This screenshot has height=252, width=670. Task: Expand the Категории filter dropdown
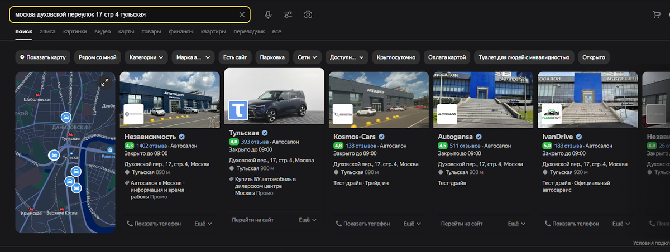(x=147, y=57)
